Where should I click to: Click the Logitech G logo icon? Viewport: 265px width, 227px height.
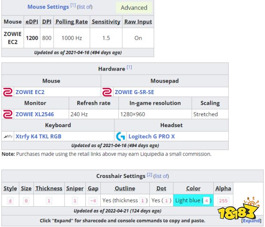[x=121, y=136]
